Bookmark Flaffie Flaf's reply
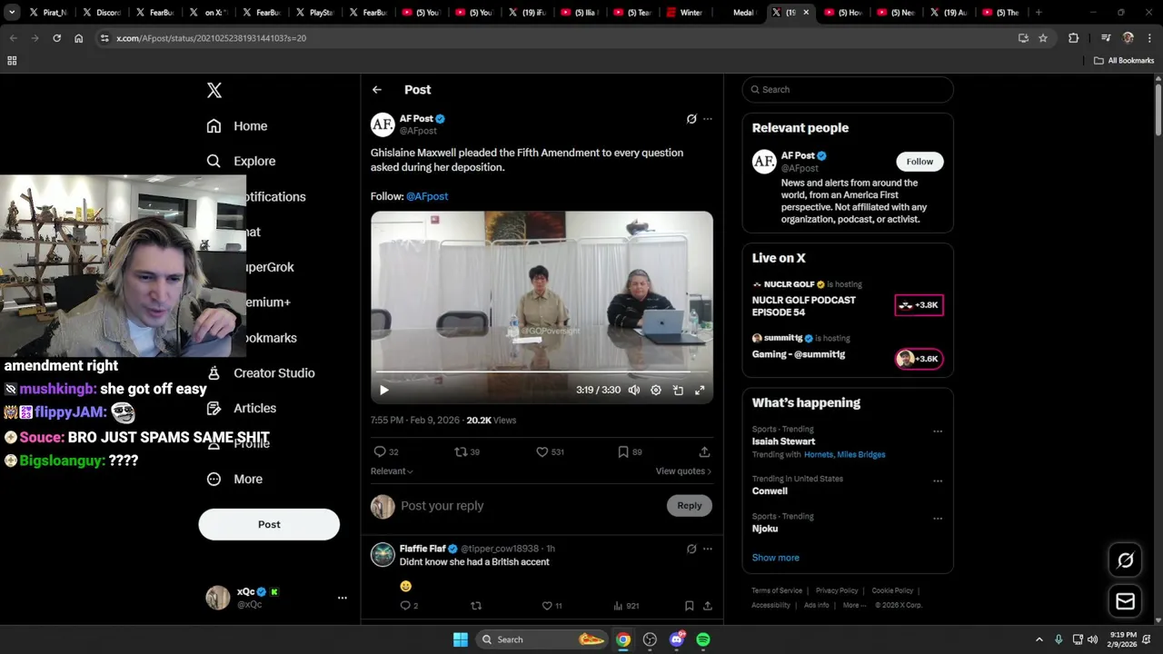The height and width of the screenshot is (654, 1163). (x=689, y=606)
